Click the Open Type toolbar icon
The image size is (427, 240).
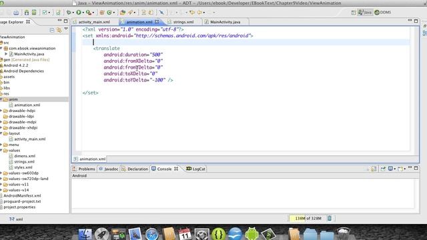(123, 13)
